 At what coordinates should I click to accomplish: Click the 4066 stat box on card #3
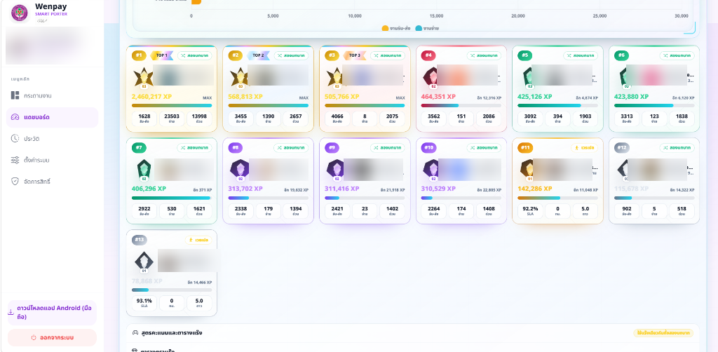(337, 119)
